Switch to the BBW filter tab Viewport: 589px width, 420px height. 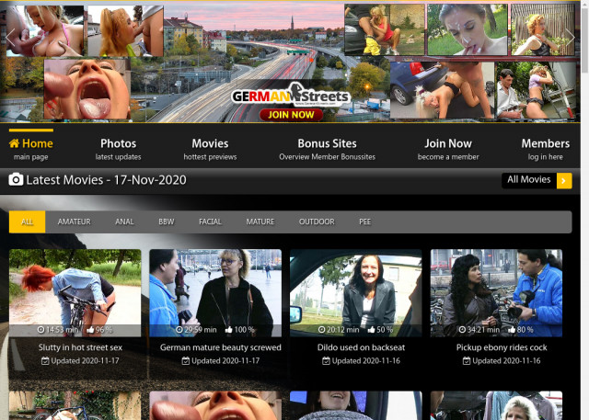pos(167,221)
